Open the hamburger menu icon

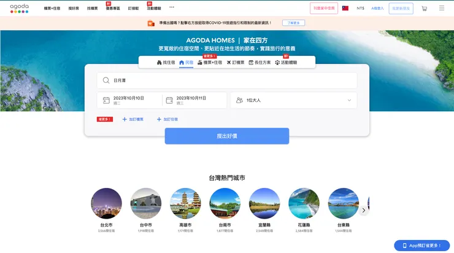coord(442,8)
